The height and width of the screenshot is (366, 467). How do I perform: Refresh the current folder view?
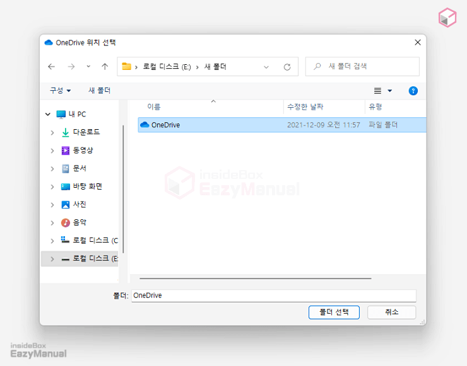[287, 67]
